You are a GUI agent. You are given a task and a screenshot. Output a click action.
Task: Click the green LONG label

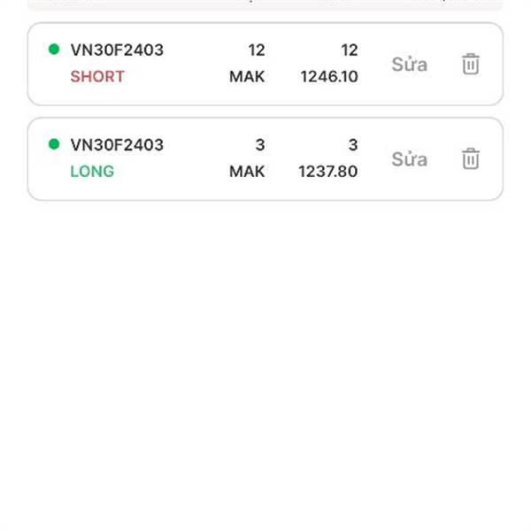(92, 172)
